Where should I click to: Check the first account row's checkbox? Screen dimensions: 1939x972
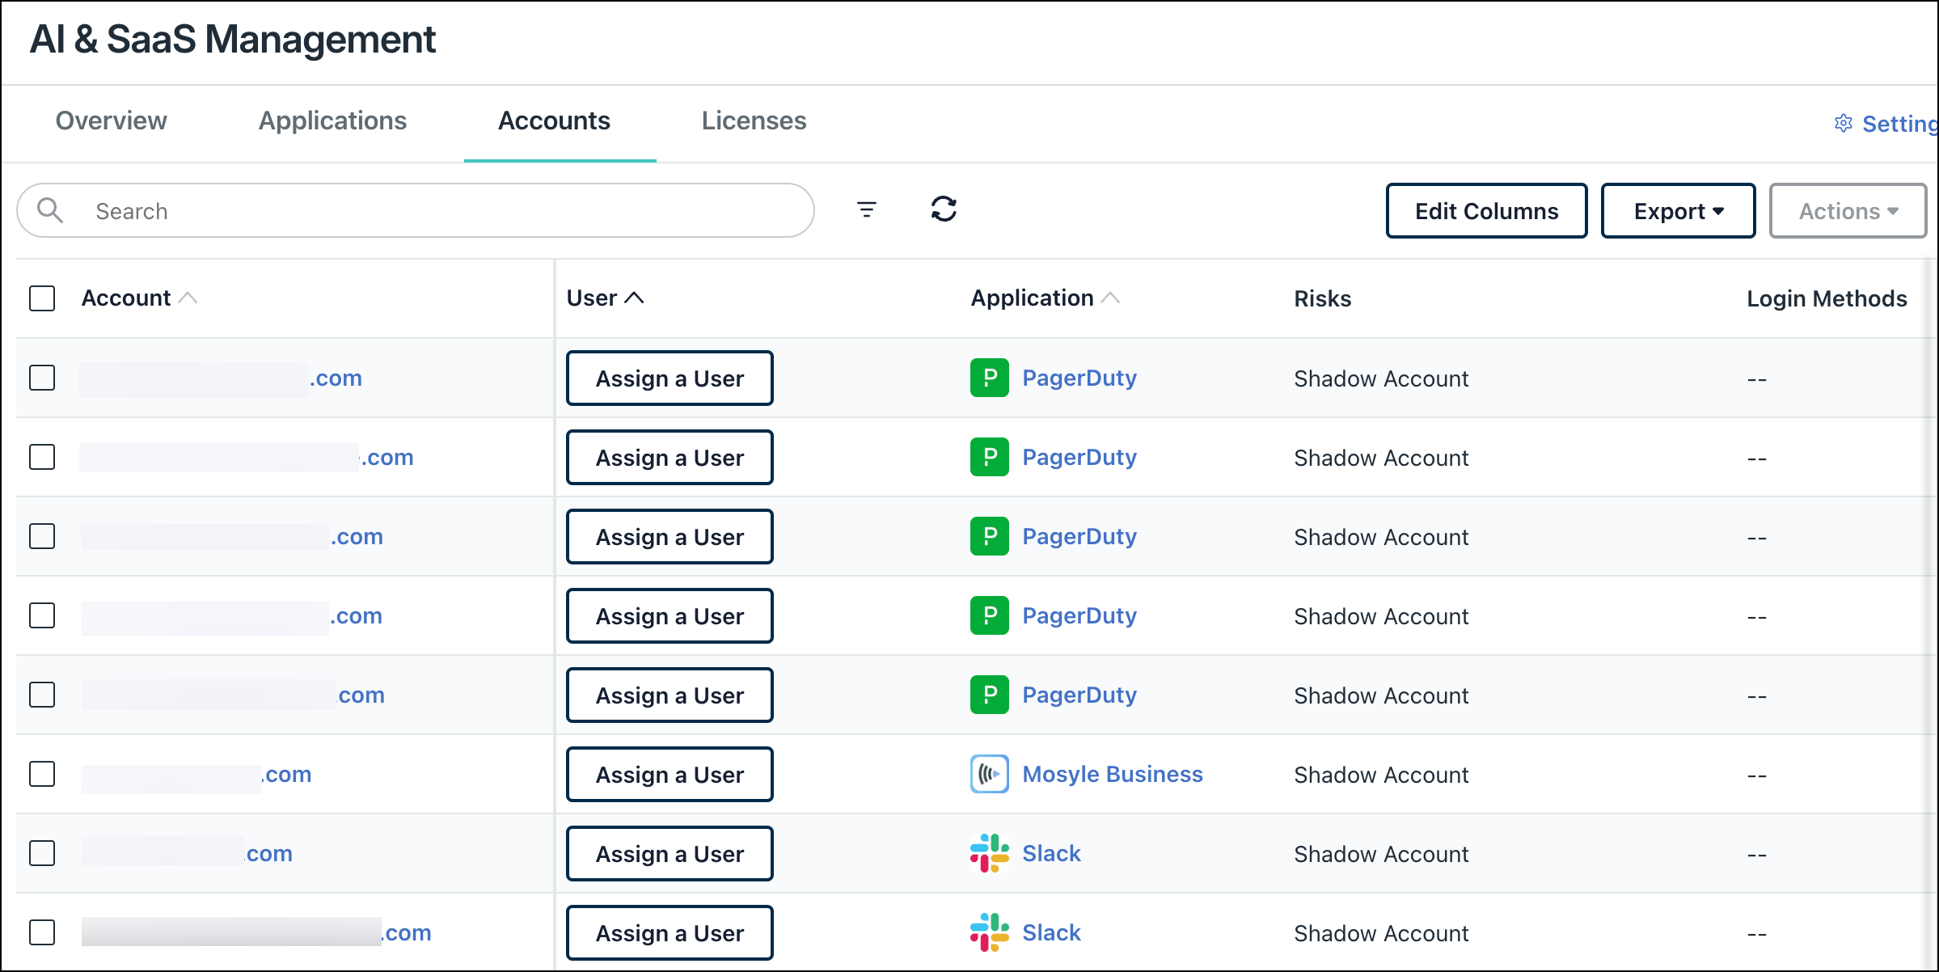click(x=41, y=377)
